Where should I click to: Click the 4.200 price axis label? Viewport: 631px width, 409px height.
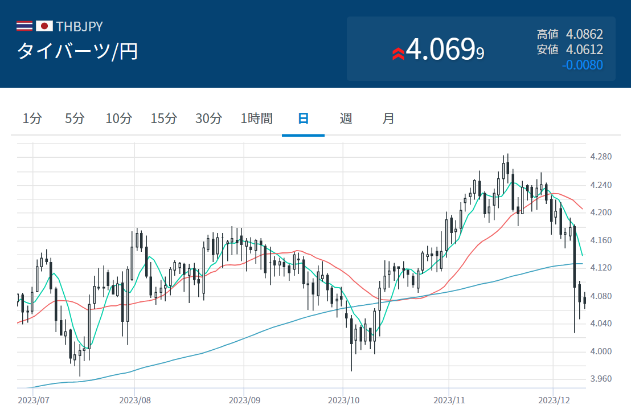click(x=601, y=212)
